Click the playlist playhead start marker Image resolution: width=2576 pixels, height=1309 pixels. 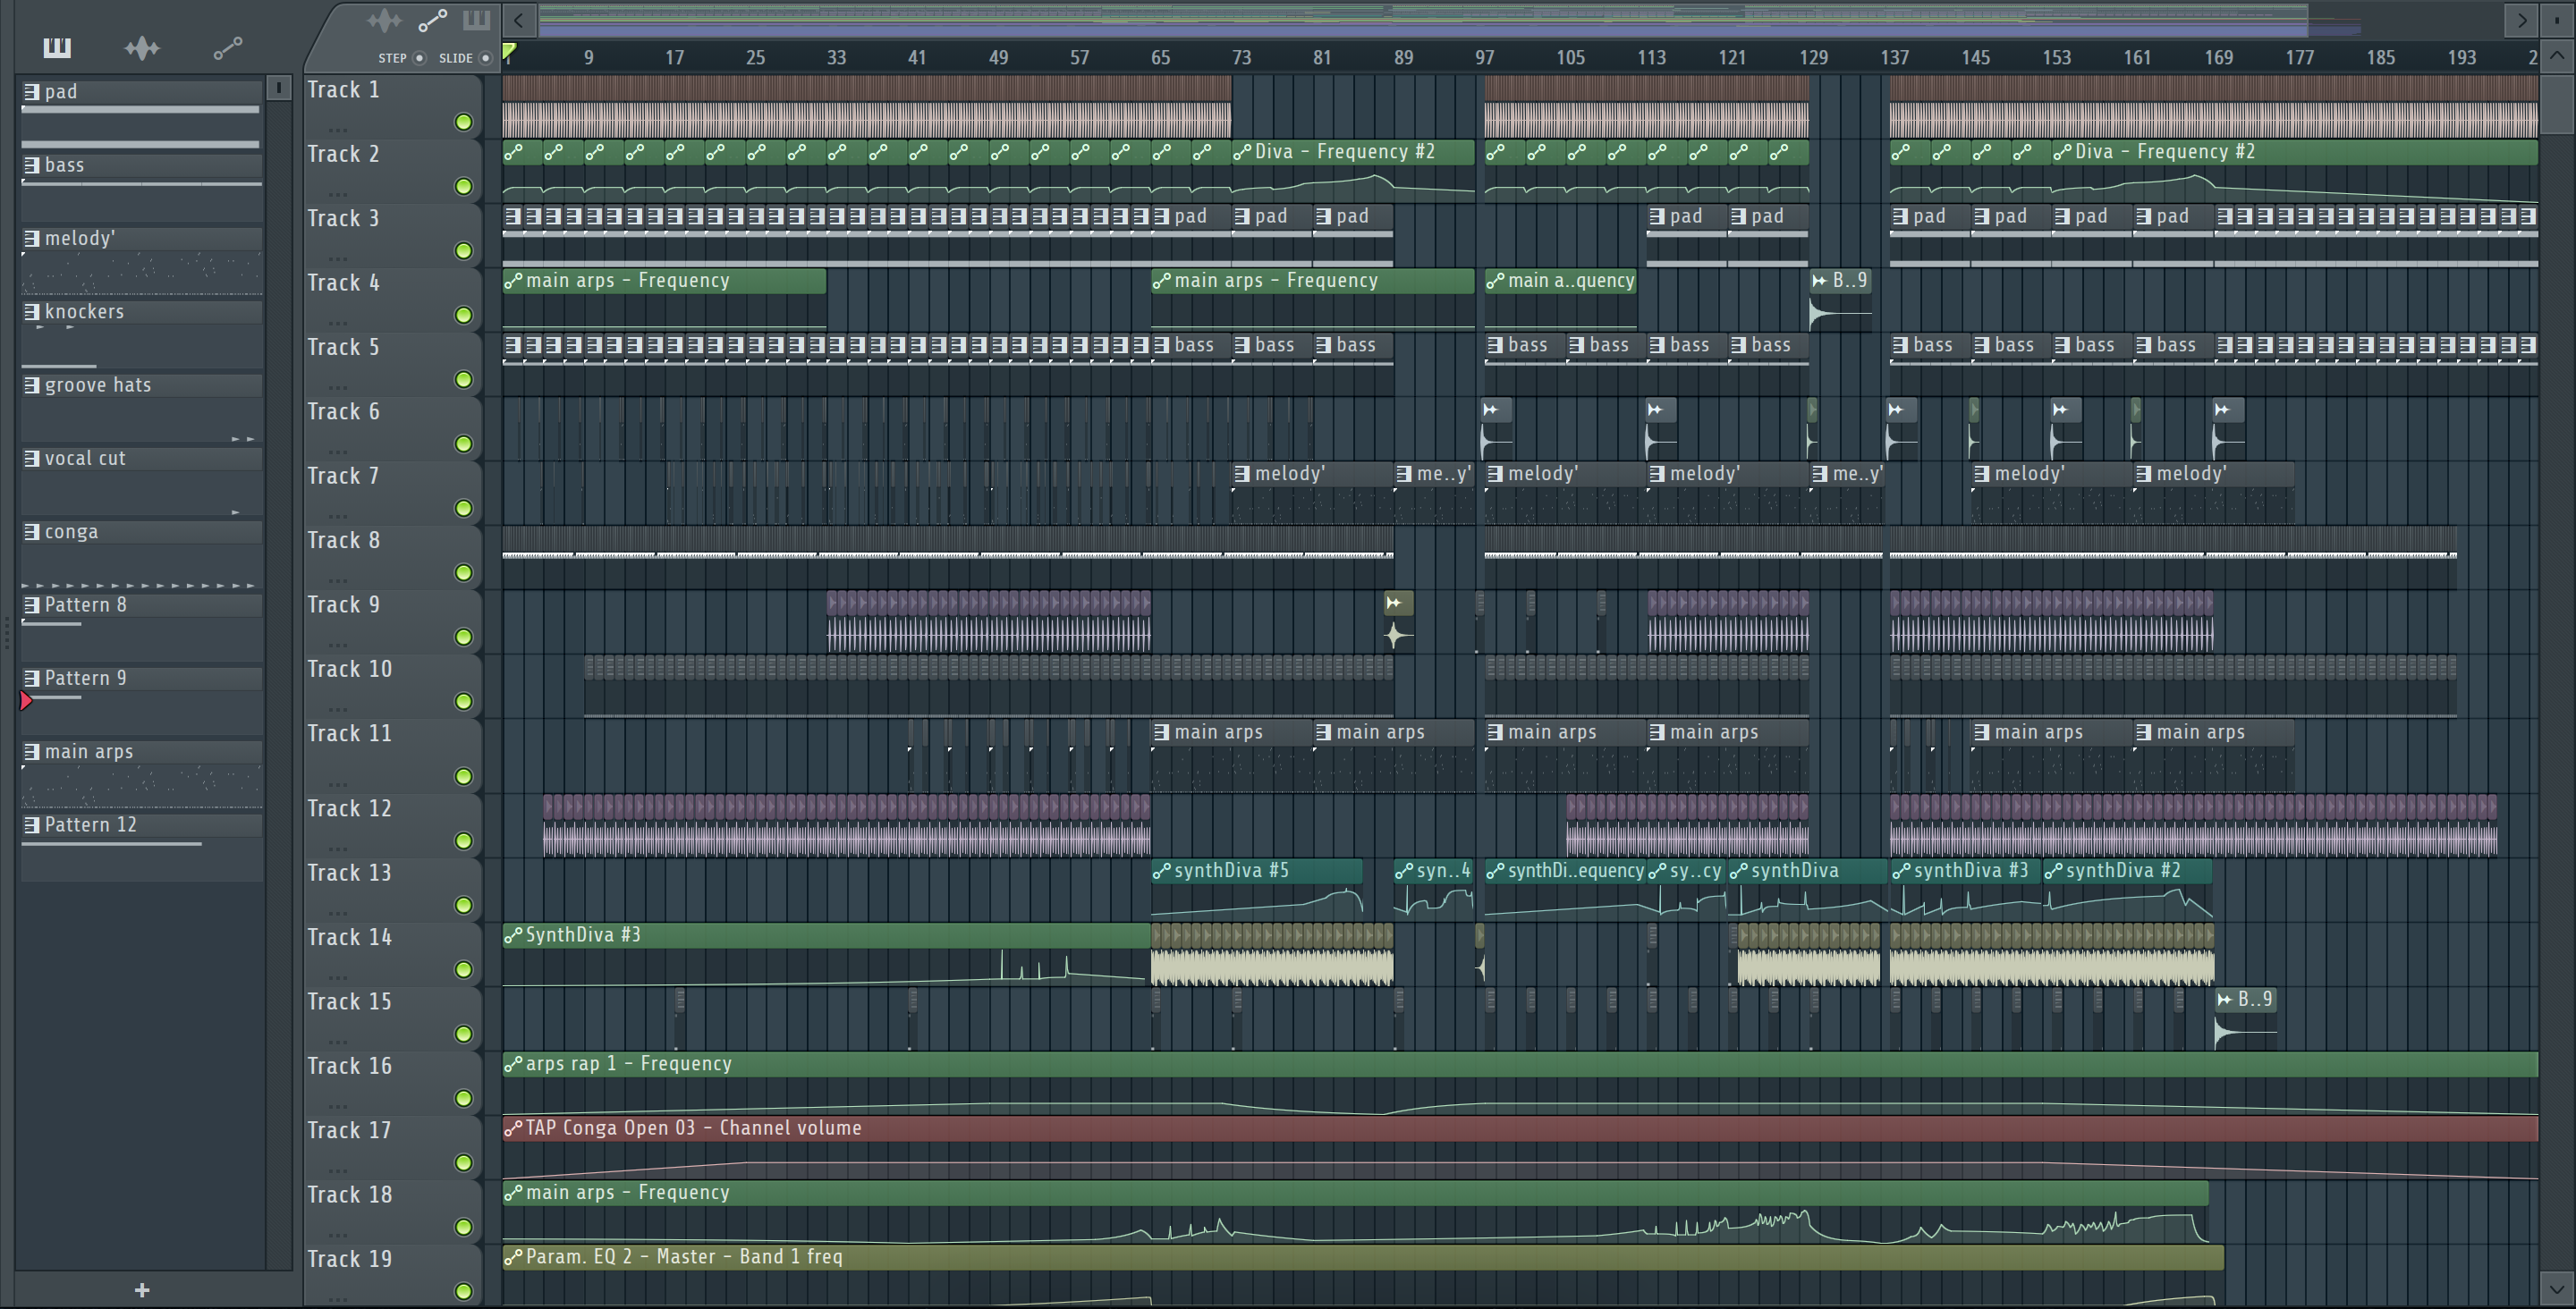pyautogui.click(x=509, y=51)
